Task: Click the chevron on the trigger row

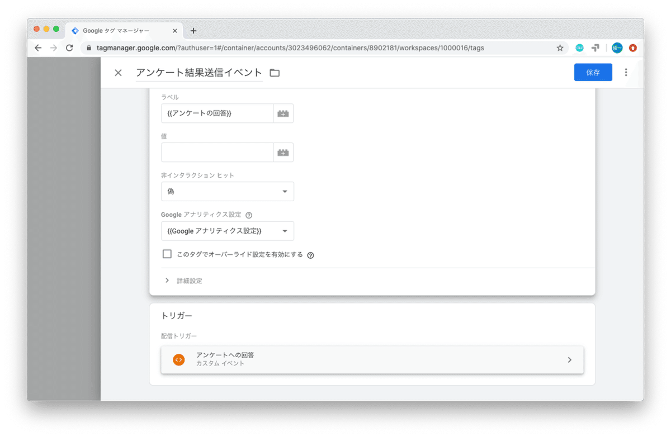Action: tap(569, 360)
